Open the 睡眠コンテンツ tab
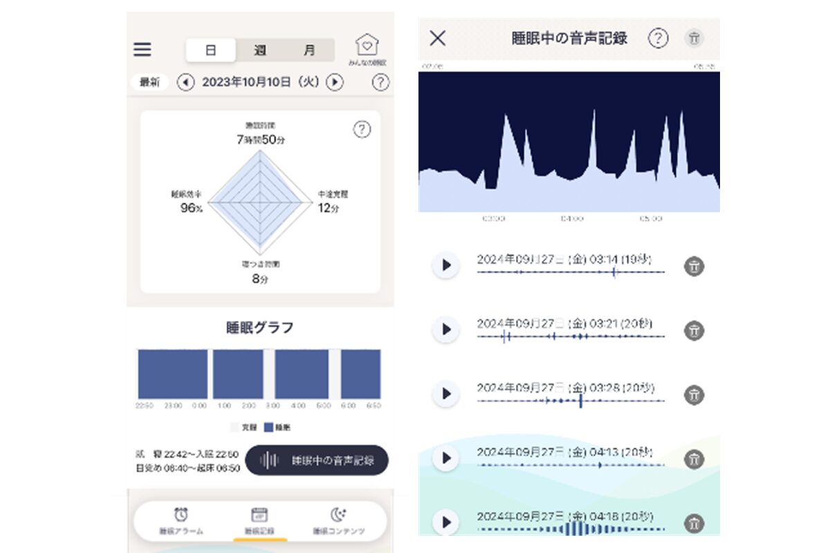Viewport: 830px width, 553px height. click(338, 522)
